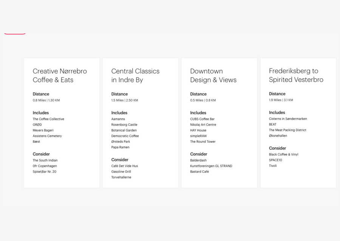
Task: Select the Downtown Design & Views heading
Action: pos(213,75)
